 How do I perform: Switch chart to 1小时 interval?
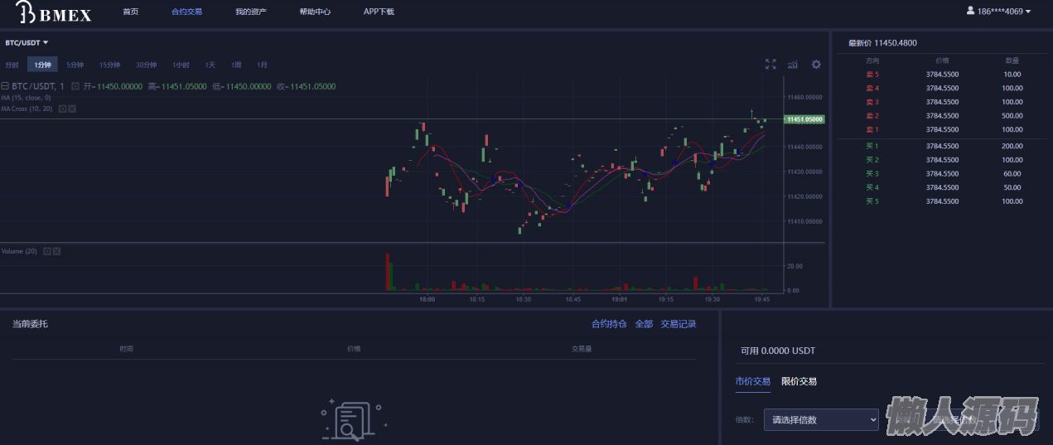click(x=181, y=65)
